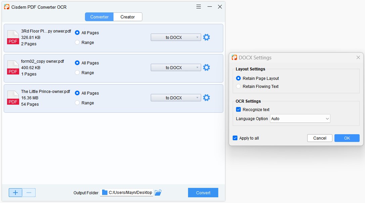Open the hamburger menu
This screenshot has height=203, width=365.
[198, 6]
